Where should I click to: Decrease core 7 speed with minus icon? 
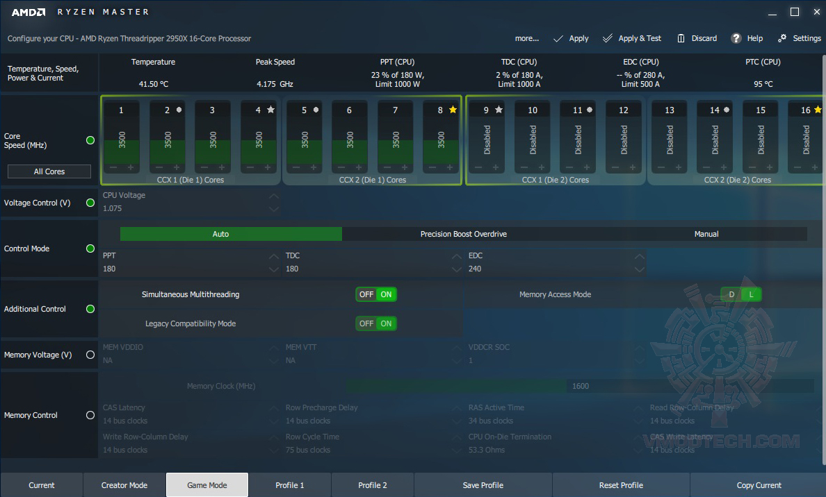387,167
